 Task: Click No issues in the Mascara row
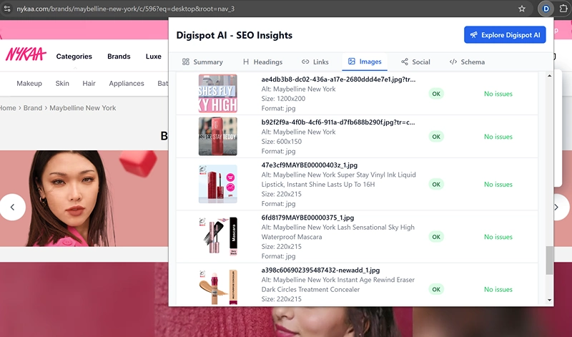(x=498, y=237)
